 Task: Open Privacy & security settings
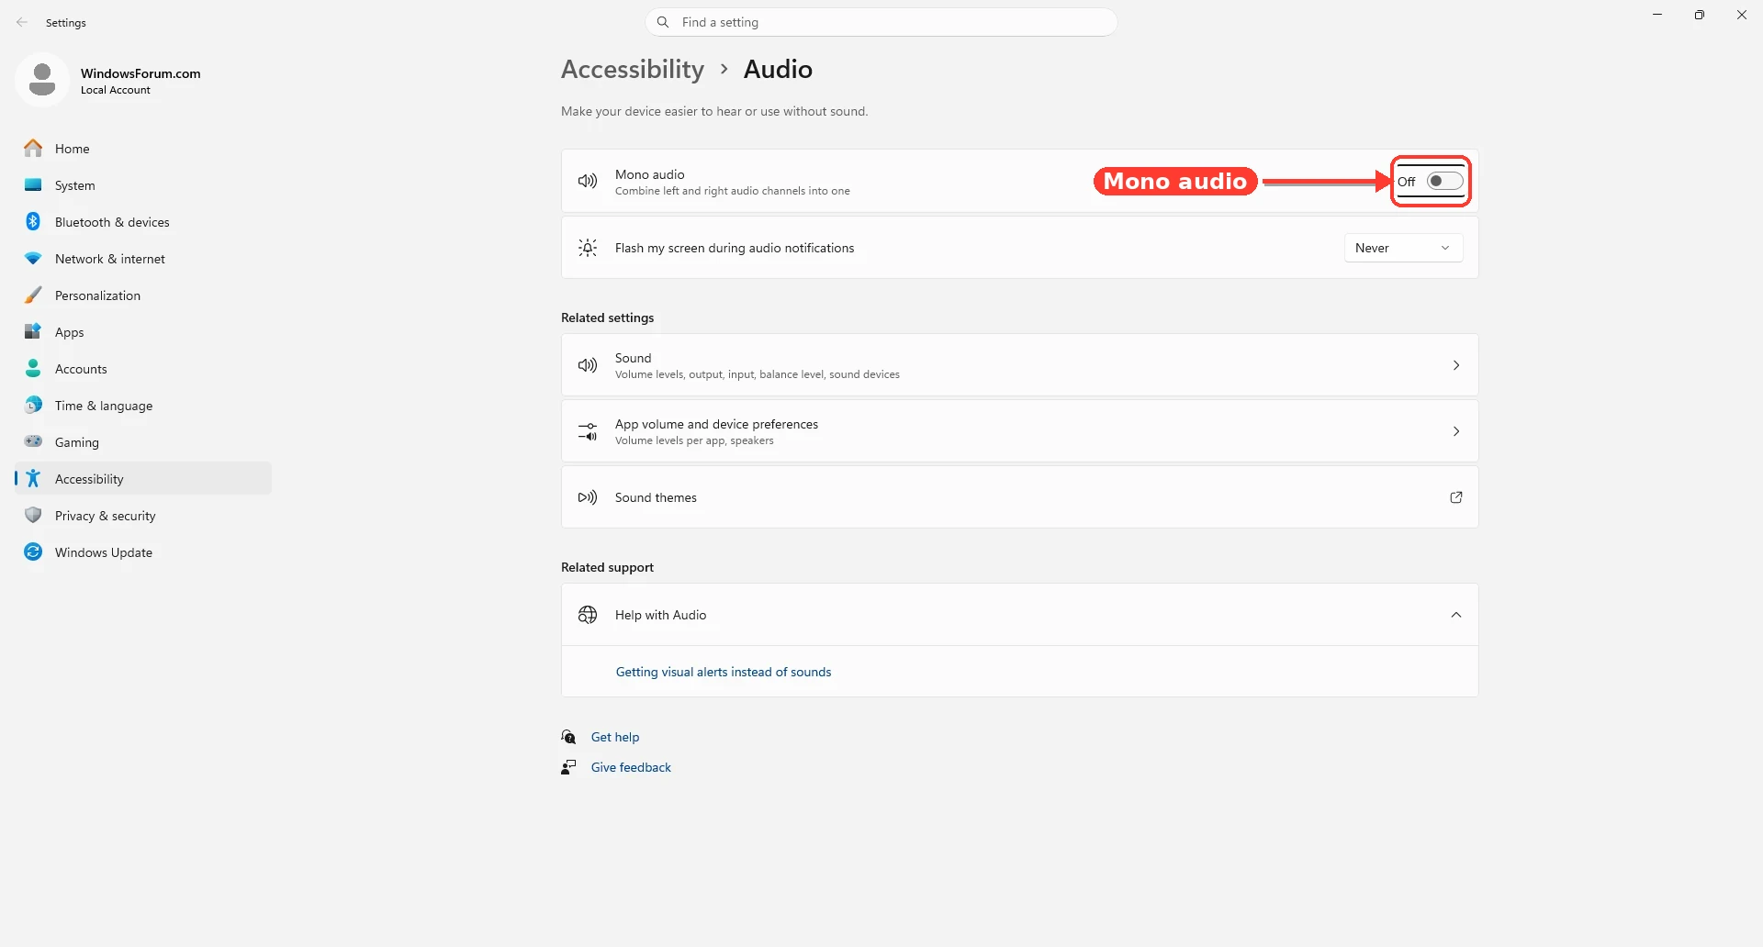143,516
